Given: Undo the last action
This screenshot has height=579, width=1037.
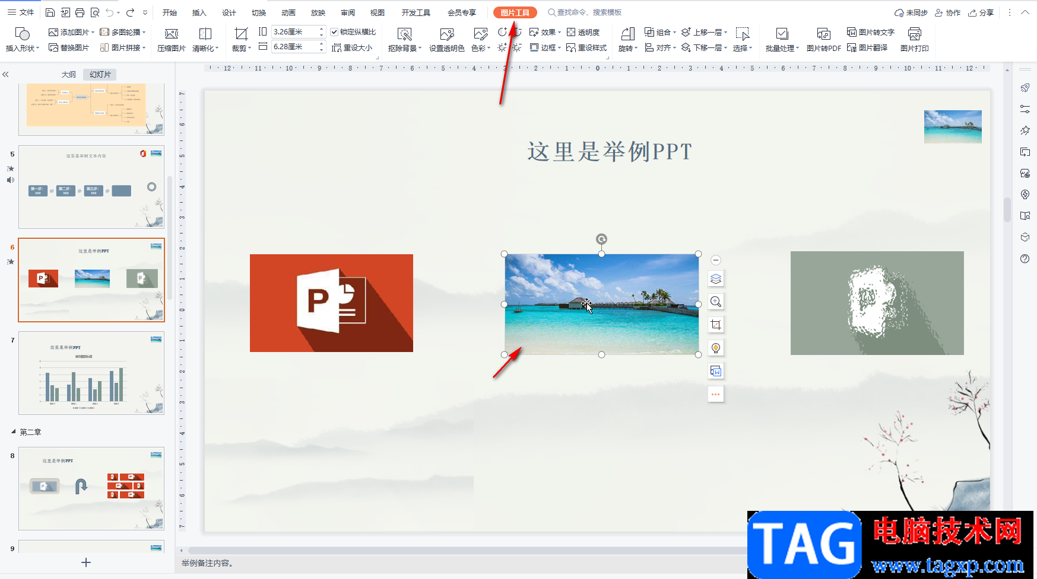Looking at the screenshot, I should click(x=110, y=12).
